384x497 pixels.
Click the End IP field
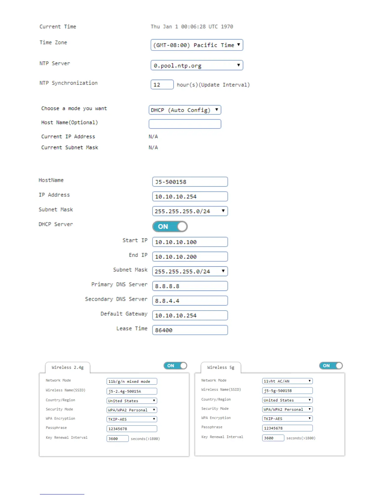pos(190,257)
